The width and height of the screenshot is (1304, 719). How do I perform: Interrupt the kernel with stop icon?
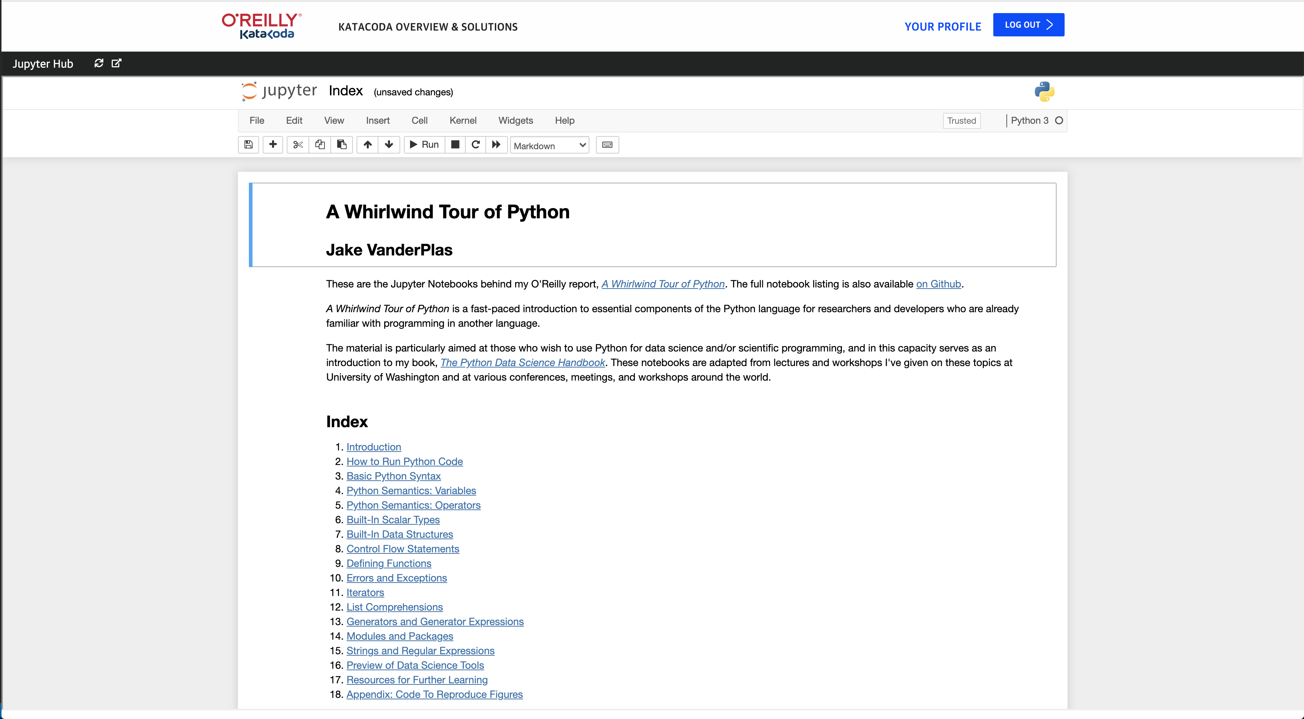click(x=454, y=145)
